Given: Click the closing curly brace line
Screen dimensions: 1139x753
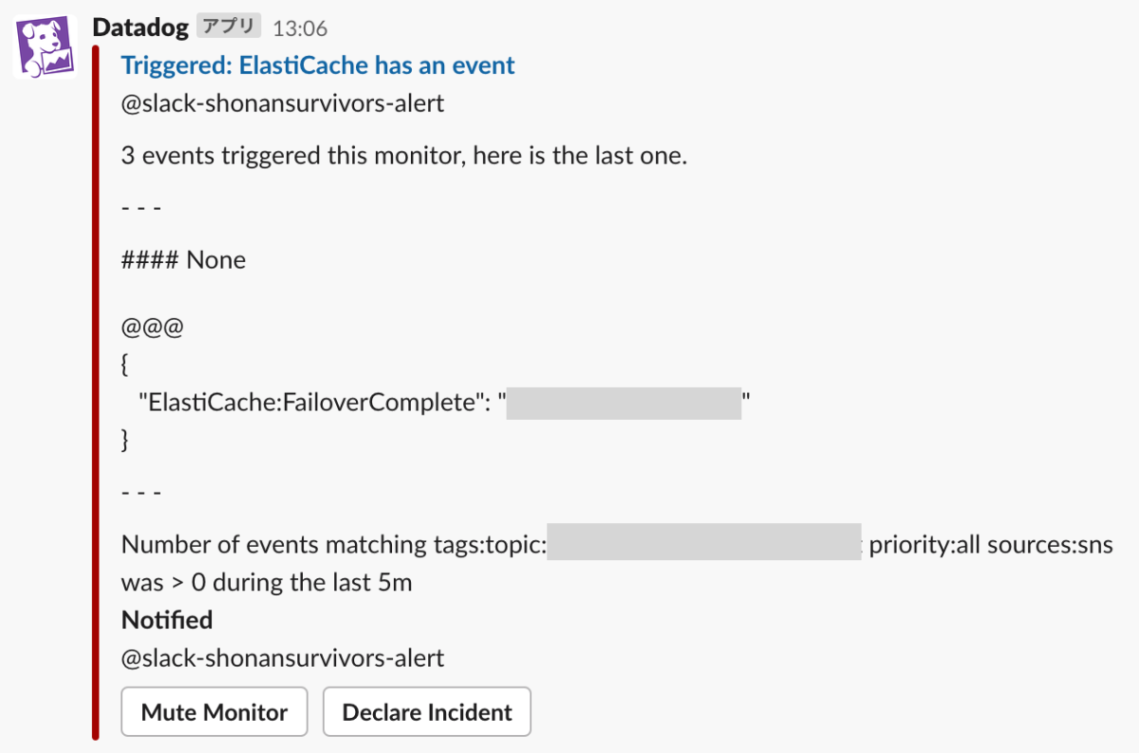Looking at the screenshot, I should point(125,440).
